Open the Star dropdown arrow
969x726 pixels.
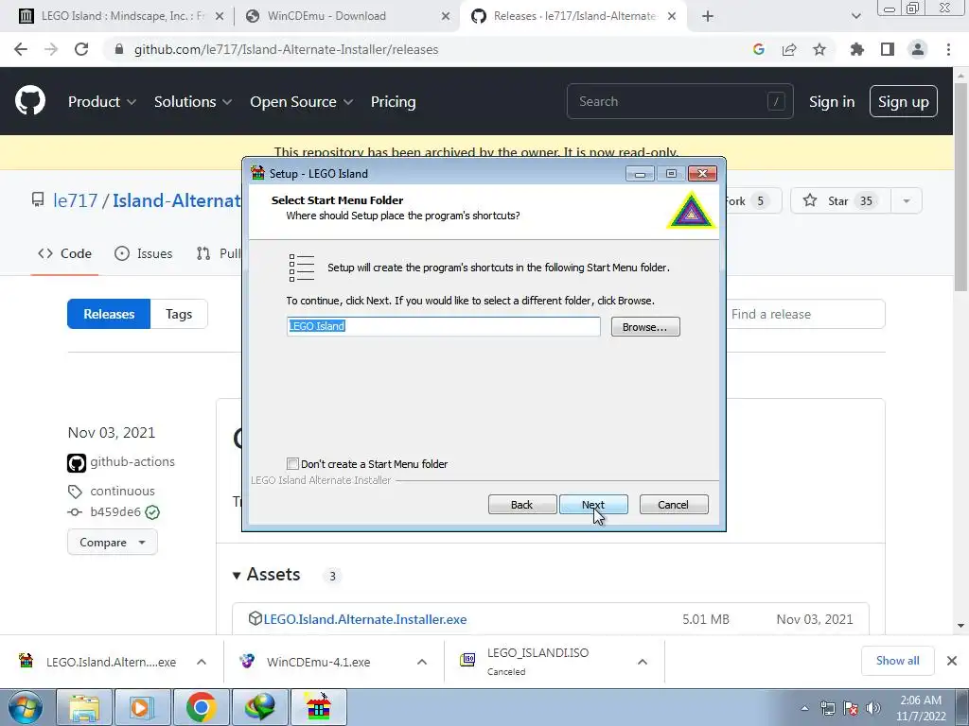[x=907, y=200]
